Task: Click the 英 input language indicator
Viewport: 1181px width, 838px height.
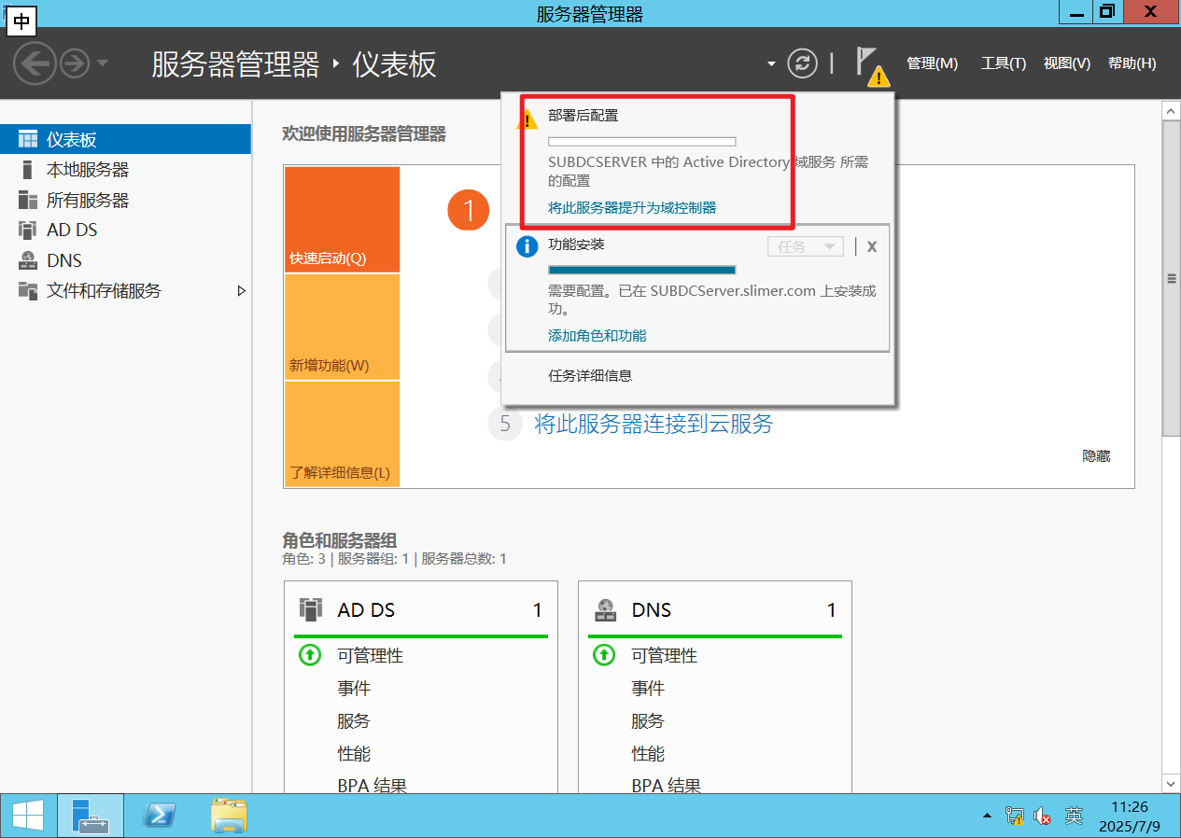Action: [1075, 816]
